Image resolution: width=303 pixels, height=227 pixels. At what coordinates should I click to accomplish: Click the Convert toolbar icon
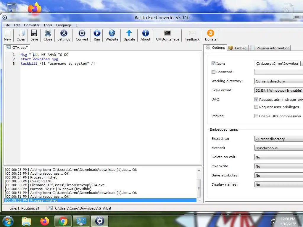click(82, 35)
